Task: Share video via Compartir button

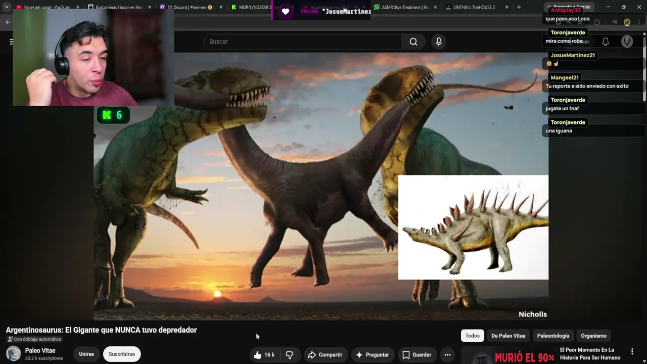Action: coord(326,355)
